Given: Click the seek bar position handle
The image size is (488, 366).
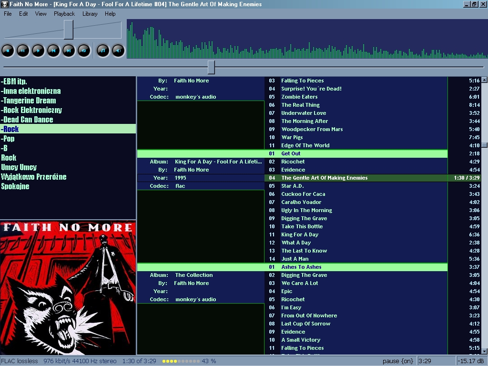Looking at the screenshot, I should coord(211,67).
